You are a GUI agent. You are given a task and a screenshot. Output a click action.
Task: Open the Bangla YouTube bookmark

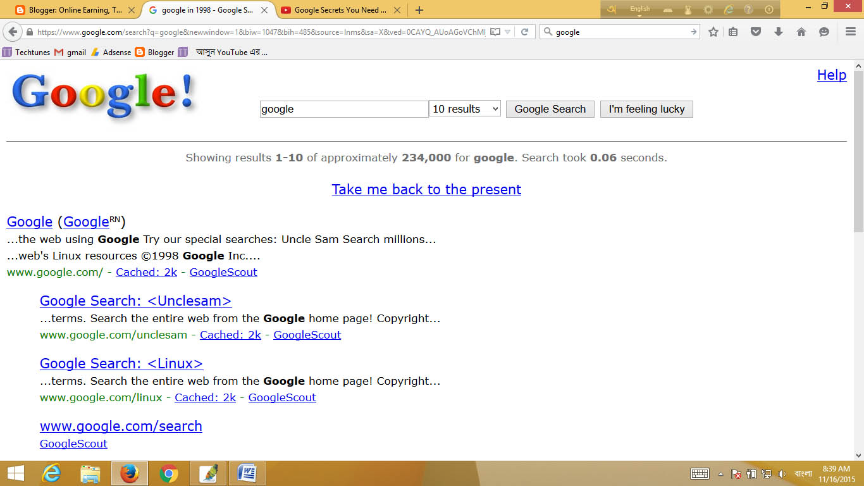coord(223,53)
